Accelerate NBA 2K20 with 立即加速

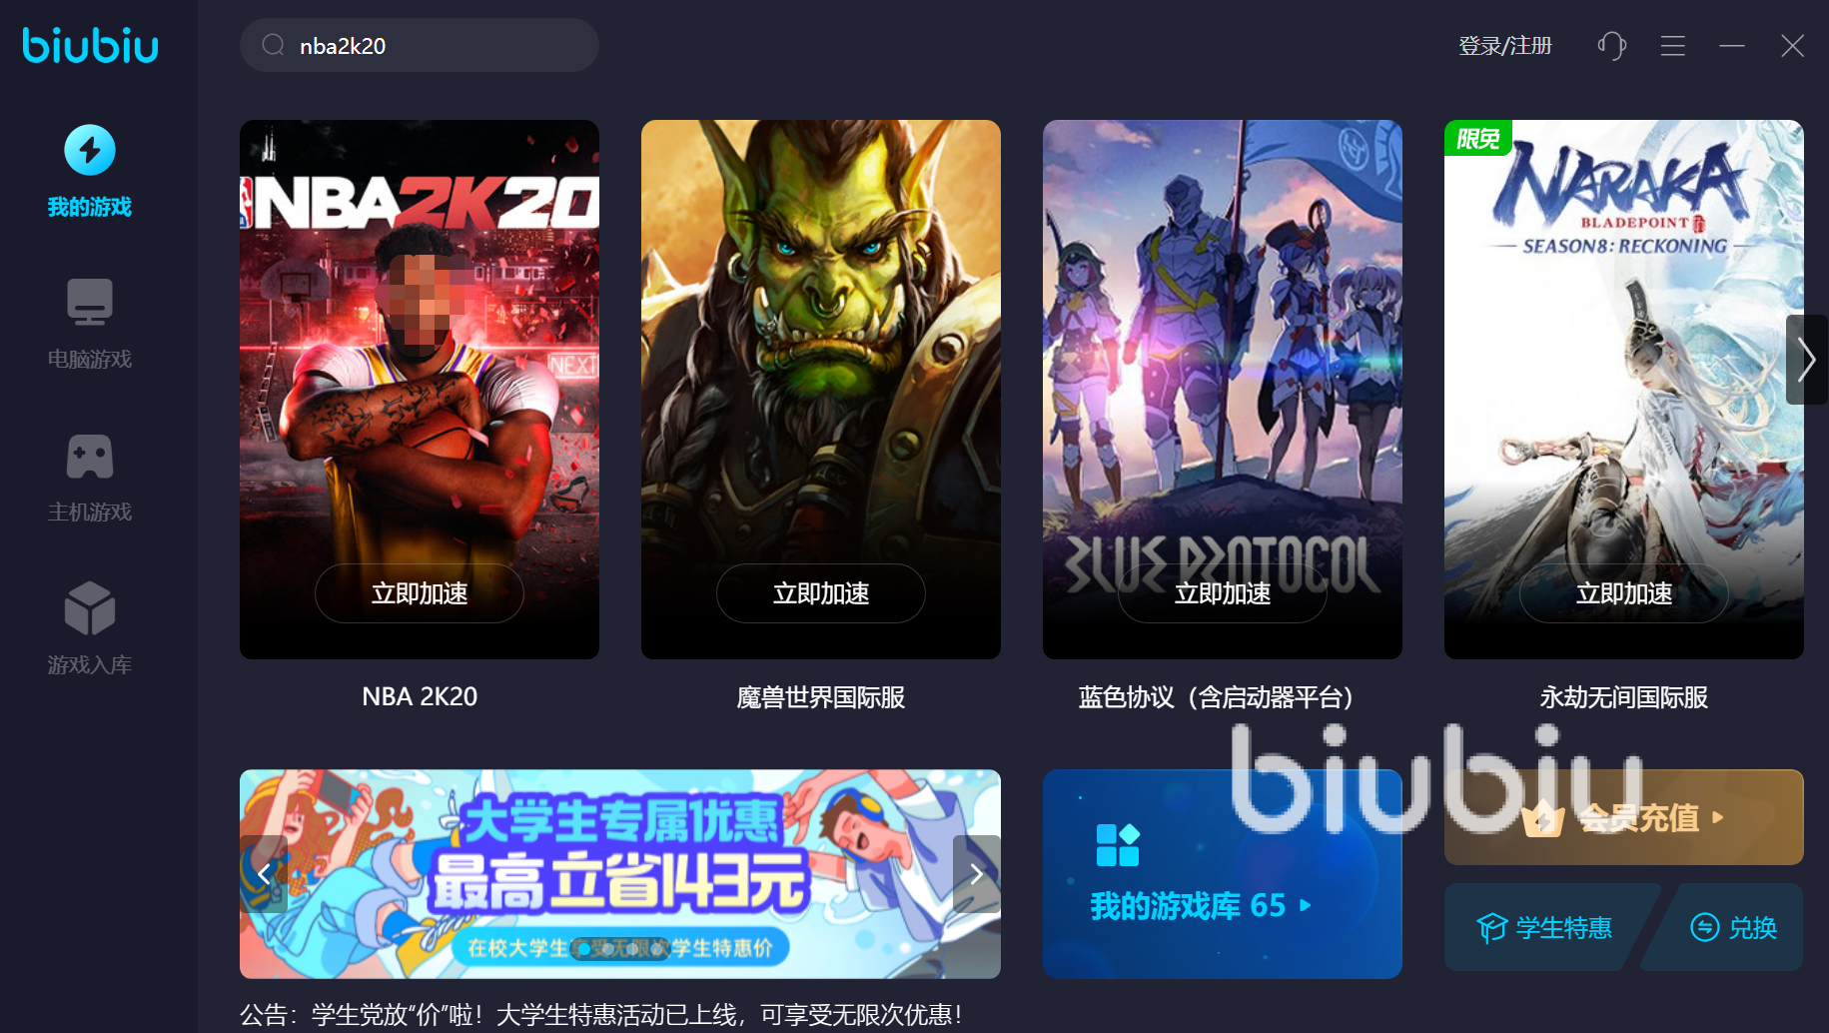pos(420,593)
